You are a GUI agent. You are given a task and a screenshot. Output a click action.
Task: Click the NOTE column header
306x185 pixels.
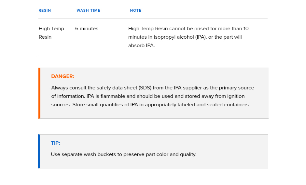tap(136, 10)
